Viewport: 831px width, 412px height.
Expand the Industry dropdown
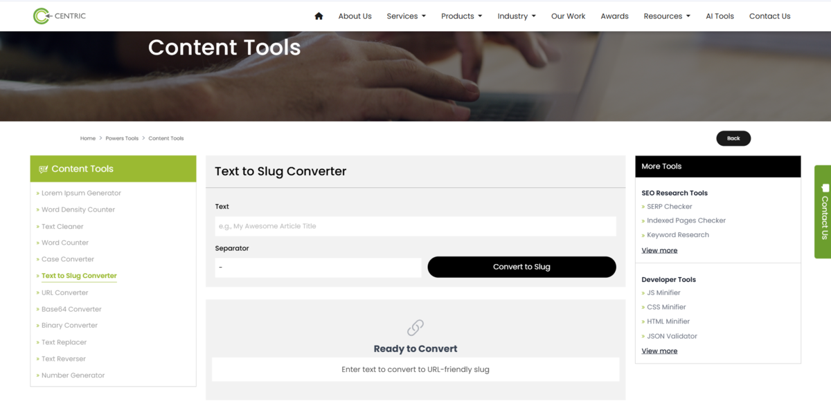tap(516, 16)
